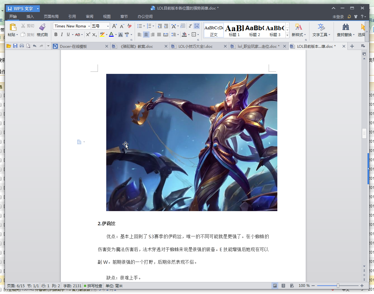374x294 pixels.
Task: Adjust the zoom slider handle
Action: 338,286
